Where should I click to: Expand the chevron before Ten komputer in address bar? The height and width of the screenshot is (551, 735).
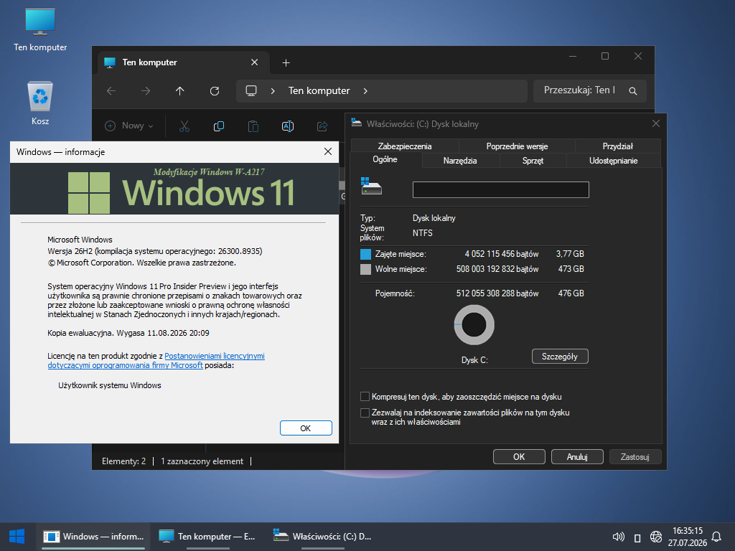point(273,91)
